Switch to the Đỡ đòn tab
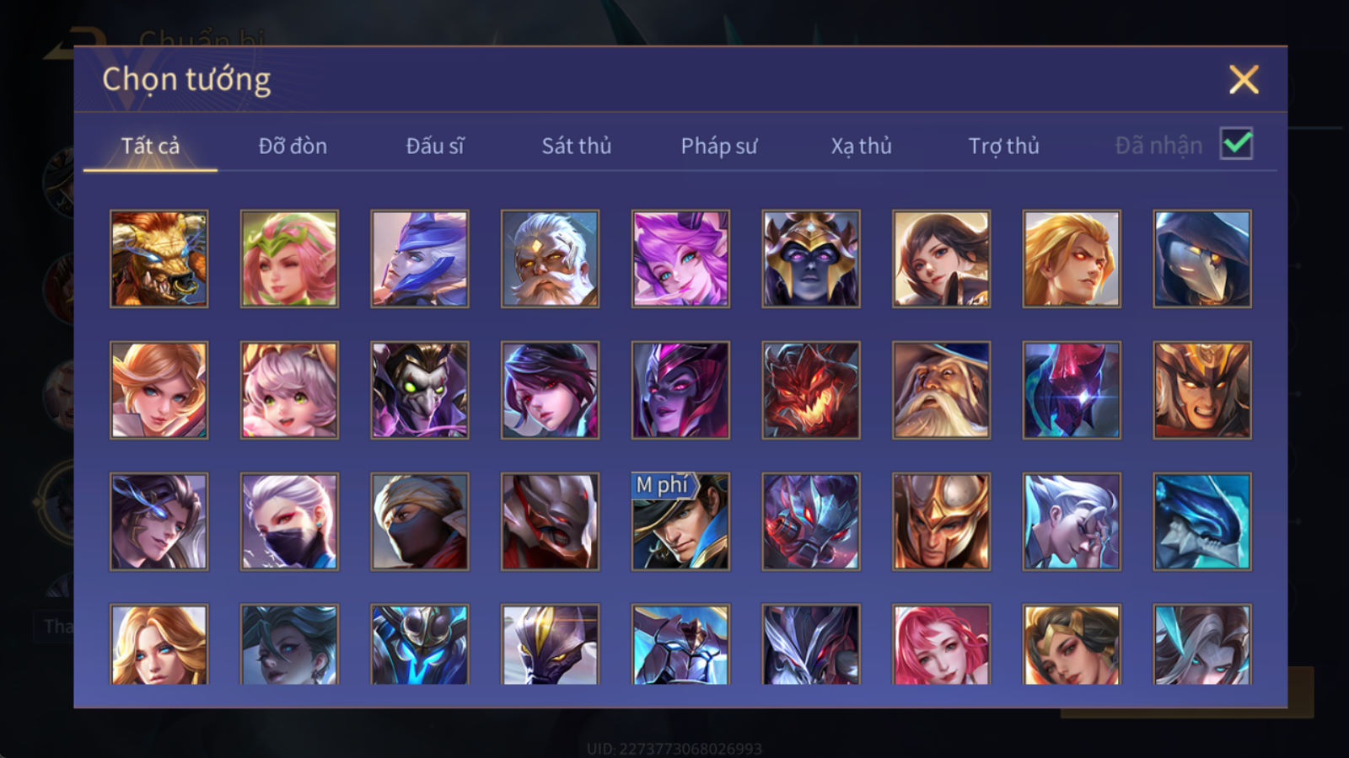The width and height of the screenshot is (1349, 758). click(293, 146)
